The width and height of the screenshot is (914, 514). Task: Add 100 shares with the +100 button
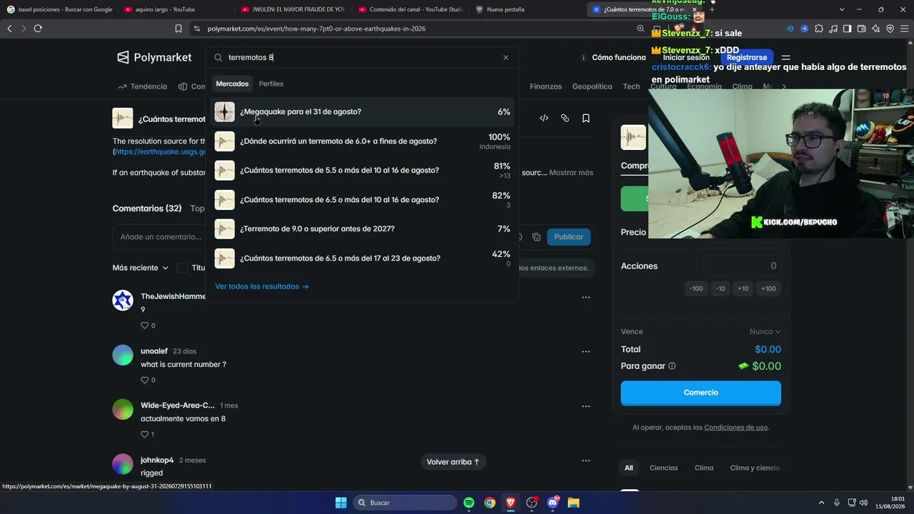point(768,288)
